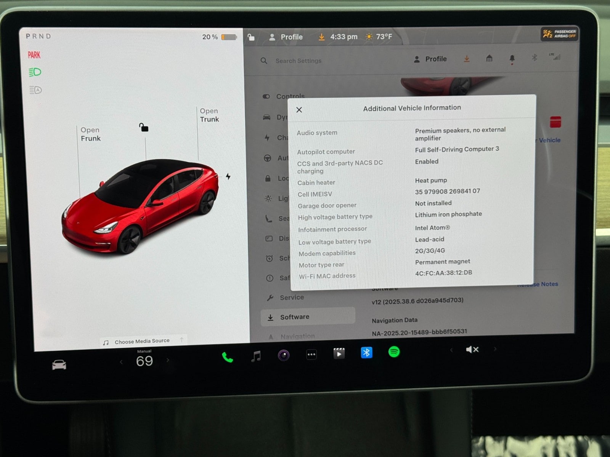Toggle headlights indicator icon on left
610x457 pixels.
(x=35, y=72)
